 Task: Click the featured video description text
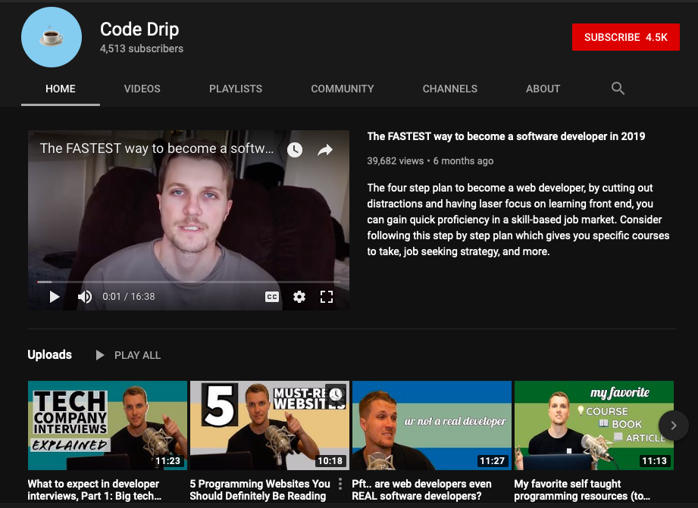coord(518,220)
